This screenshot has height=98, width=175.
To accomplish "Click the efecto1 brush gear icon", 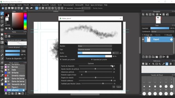I will [x=24, y=90].
